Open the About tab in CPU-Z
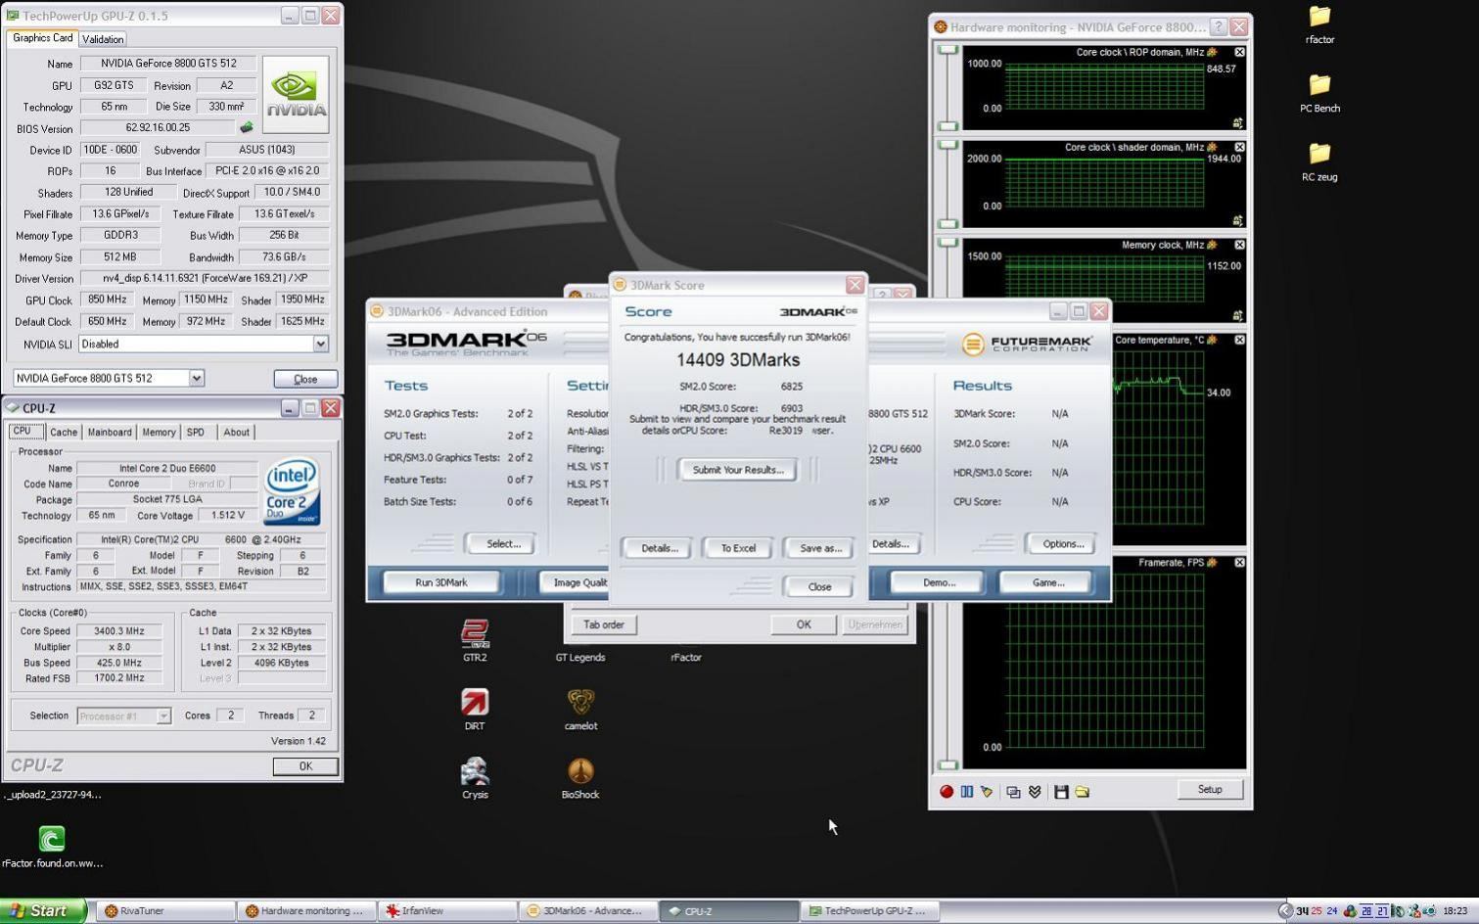The image size is (1479, 924). tap(236, 432)
